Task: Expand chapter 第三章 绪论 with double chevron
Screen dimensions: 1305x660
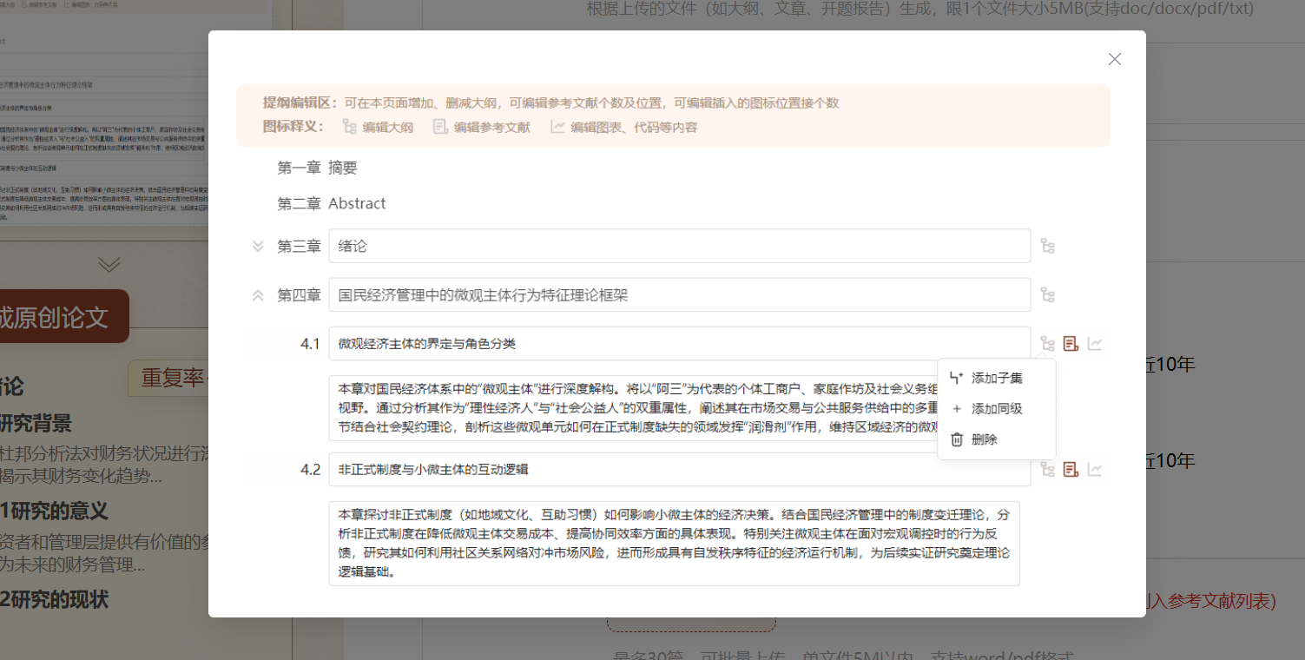Action: click(258, 247)
